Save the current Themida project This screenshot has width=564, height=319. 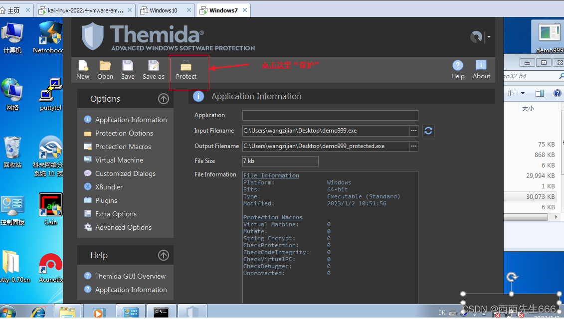click(128, 70)
